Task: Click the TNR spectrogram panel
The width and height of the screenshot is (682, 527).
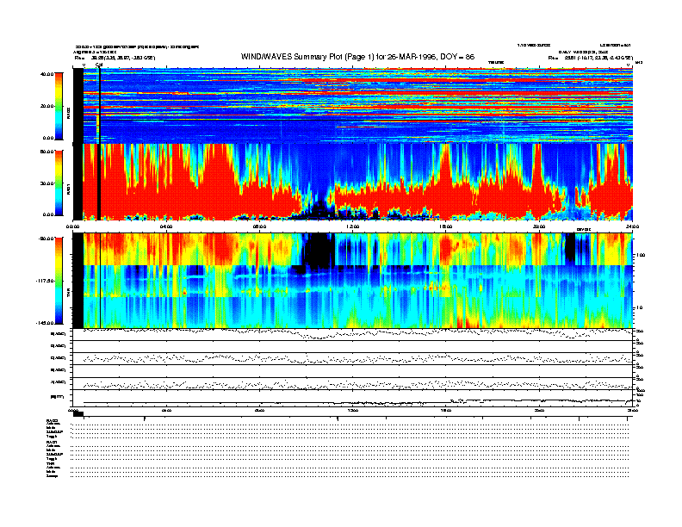Action: point(353,281)
